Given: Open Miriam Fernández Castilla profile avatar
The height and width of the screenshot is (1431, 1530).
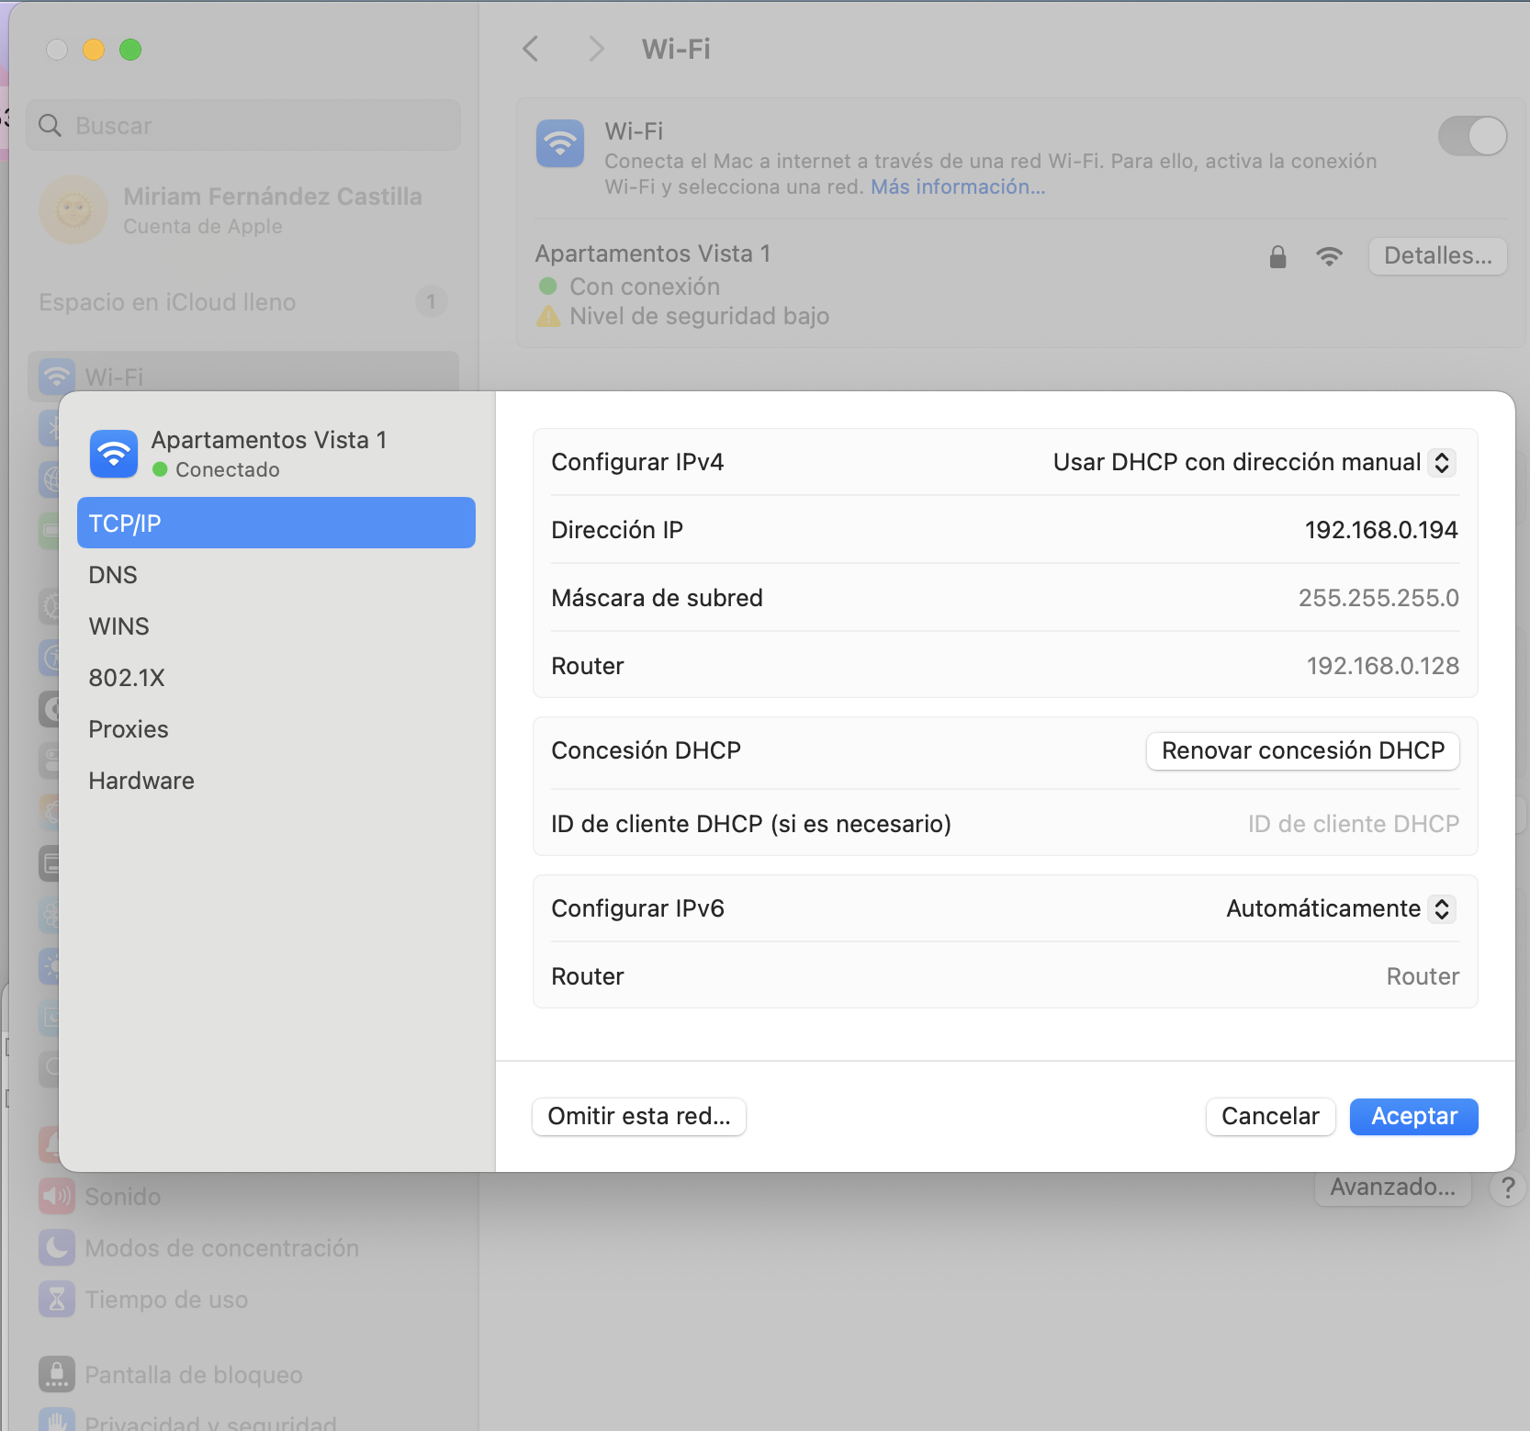Looking at the screenshot, I should (73, 210).
